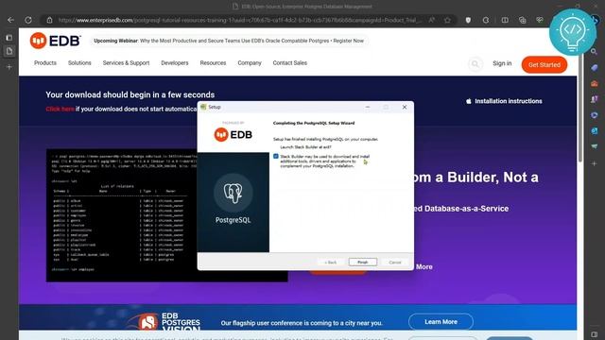Open the Developers menu

click(175, 63)
